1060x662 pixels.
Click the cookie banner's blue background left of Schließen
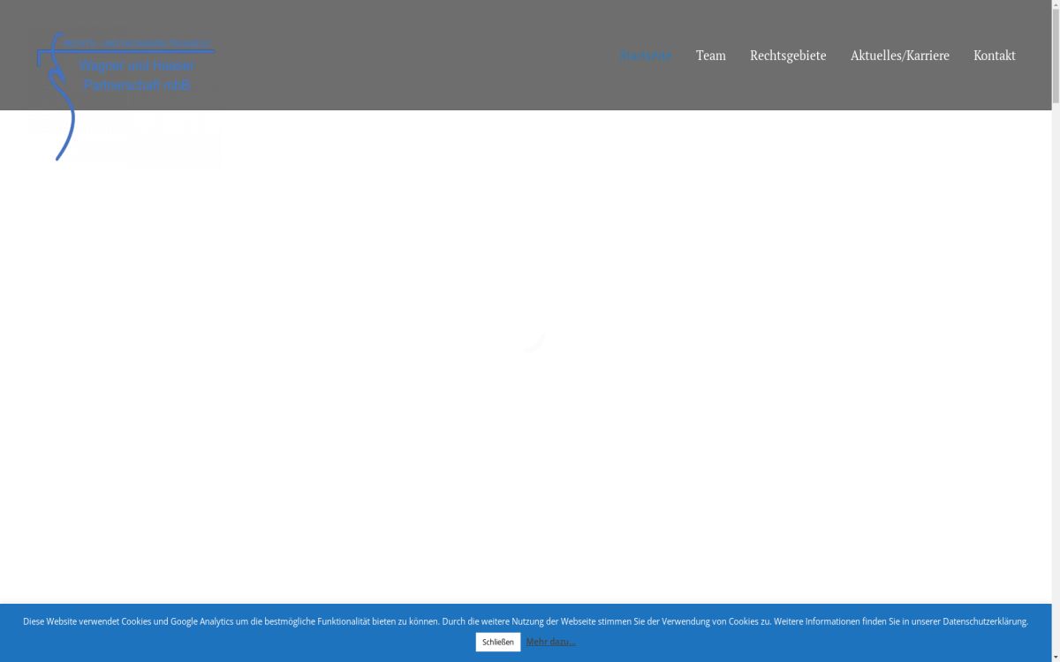pos(265,643)
